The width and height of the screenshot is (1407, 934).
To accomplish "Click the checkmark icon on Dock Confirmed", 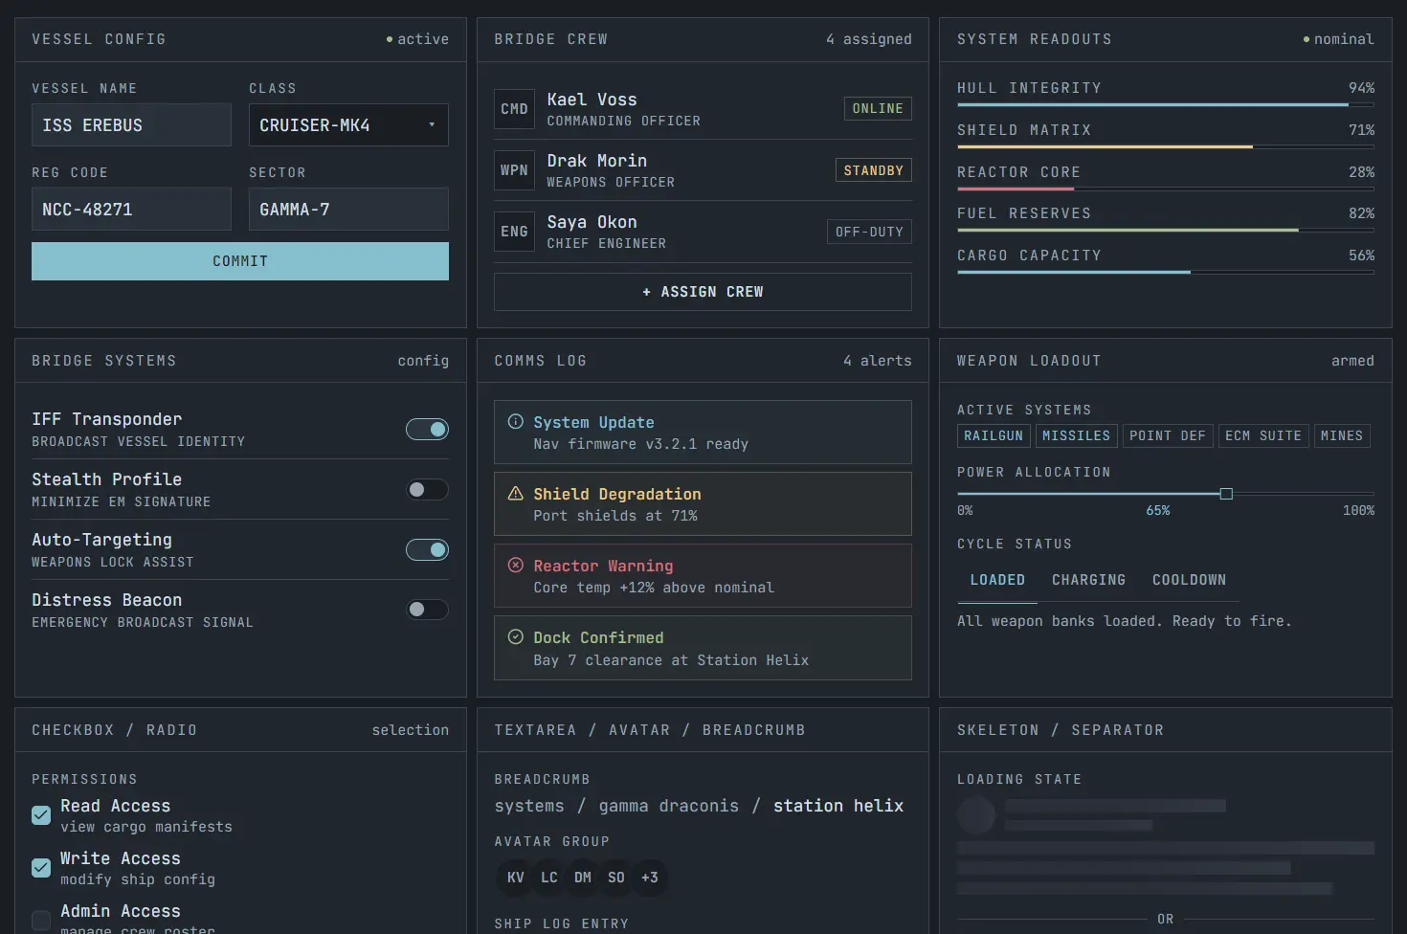I will 516,636.
